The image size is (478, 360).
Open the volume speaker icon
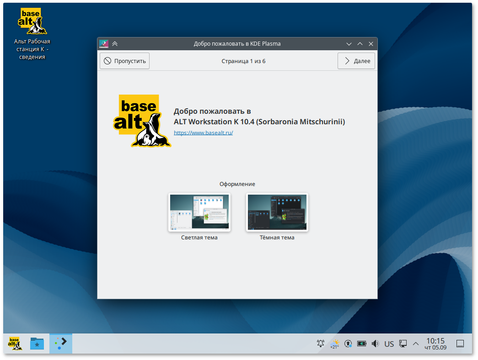[376, 344]
